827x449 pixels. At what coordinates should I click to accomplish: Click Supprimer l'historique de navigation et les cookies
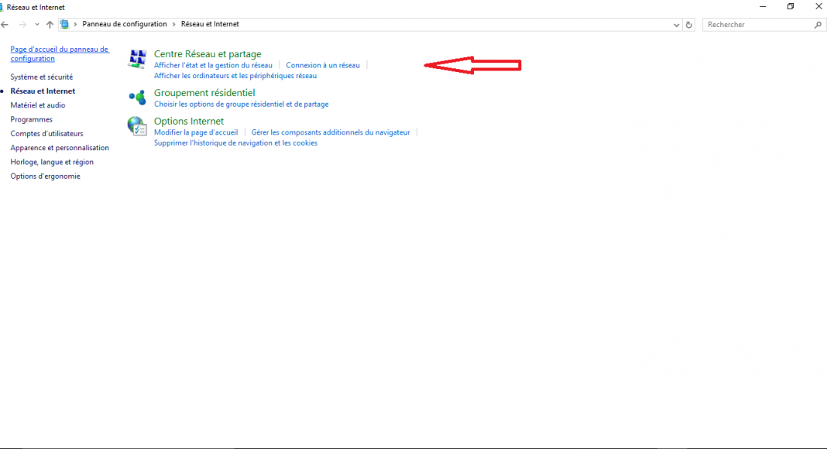click(235, 142)
